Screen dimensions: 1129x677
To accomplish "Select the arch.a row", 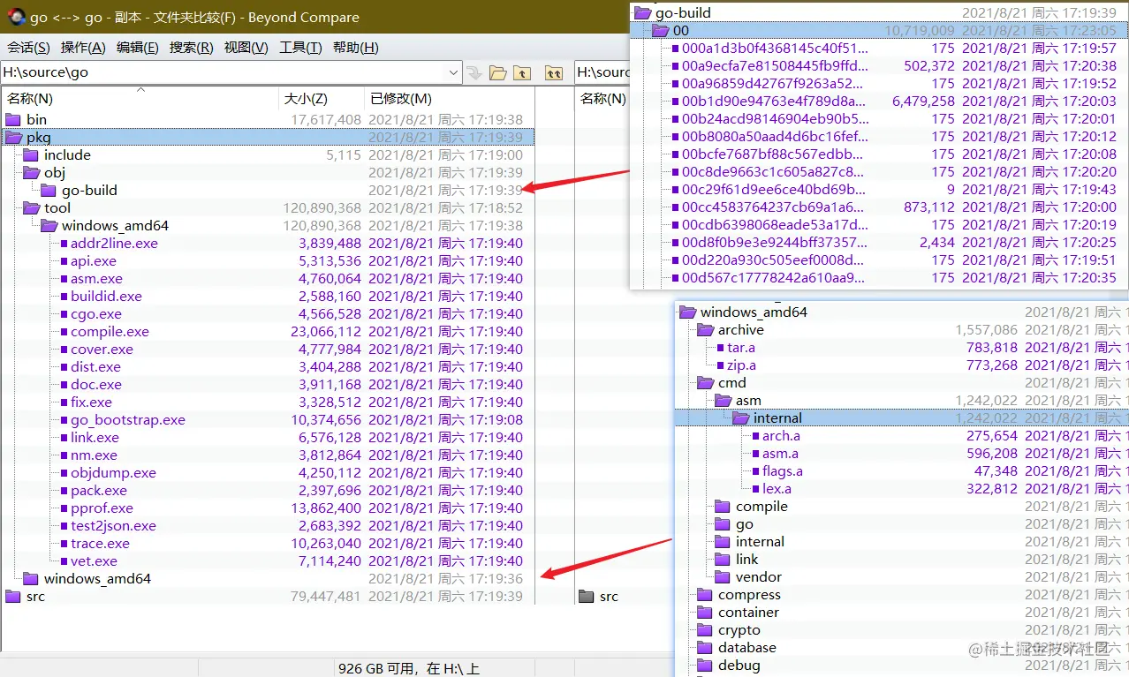I will click(x=902, y=435).
